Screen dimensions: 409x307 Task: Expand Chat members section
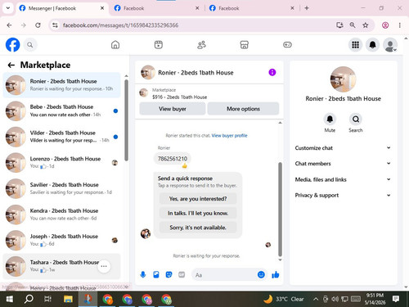pos(343,164)
